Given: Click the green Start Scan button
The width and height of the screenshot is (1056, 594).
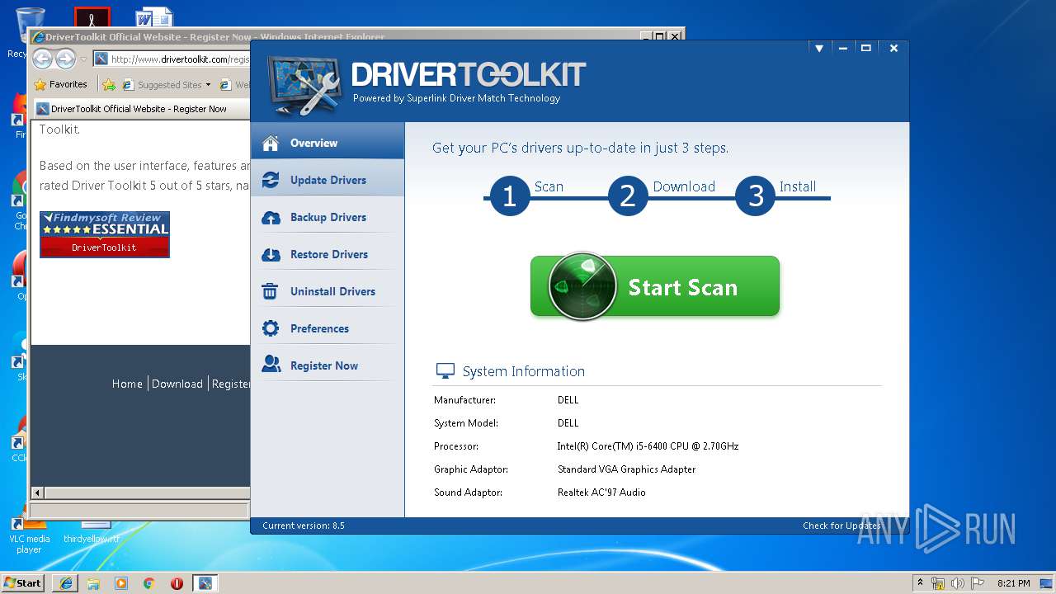Looking at the screenshot, I should (655, 286).
